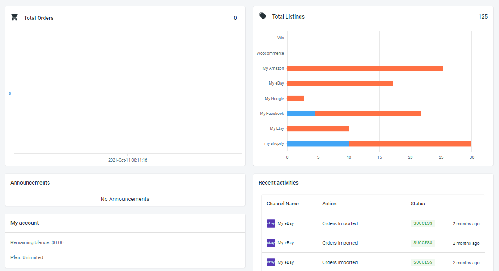Click the Total Listings heading
The height and width of the screenshot is (271, 499).
(x=288, y=17)
